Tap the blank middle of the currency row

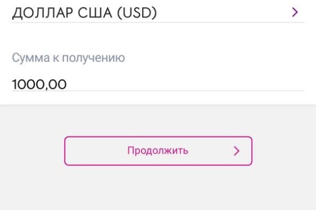coord(221,13)
